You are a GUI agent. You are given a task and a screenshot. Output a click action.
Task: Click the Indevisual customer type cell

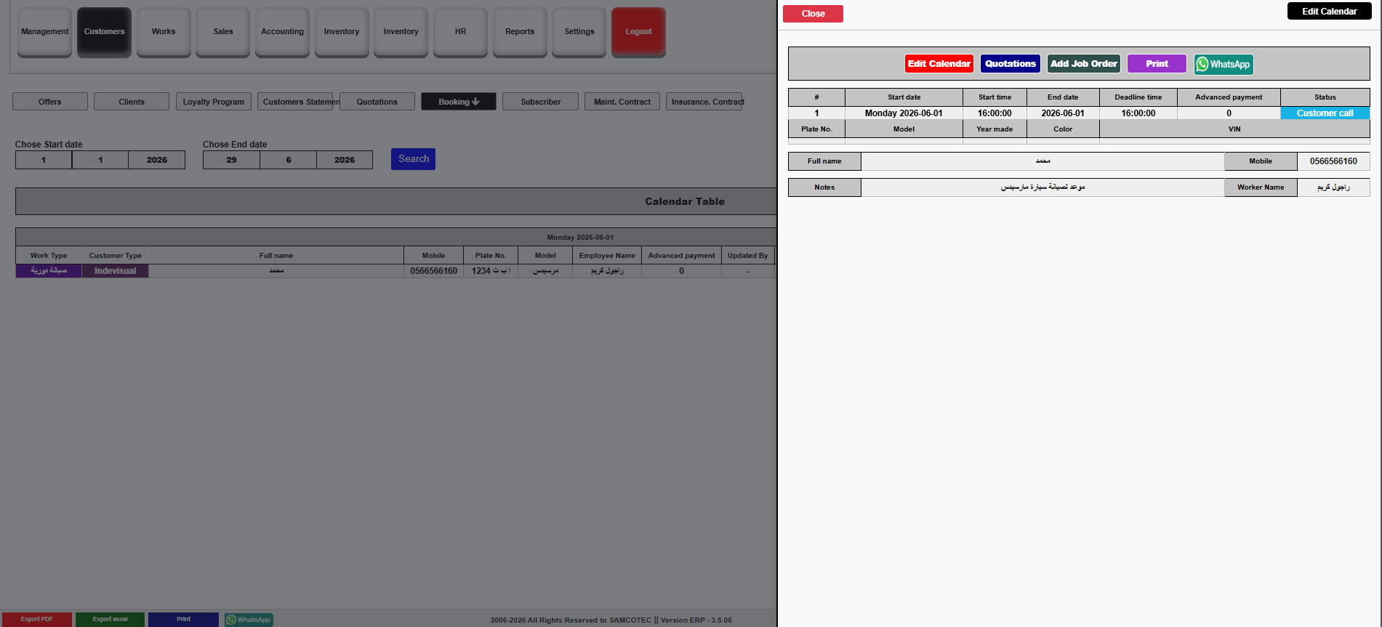coord(115,271)
